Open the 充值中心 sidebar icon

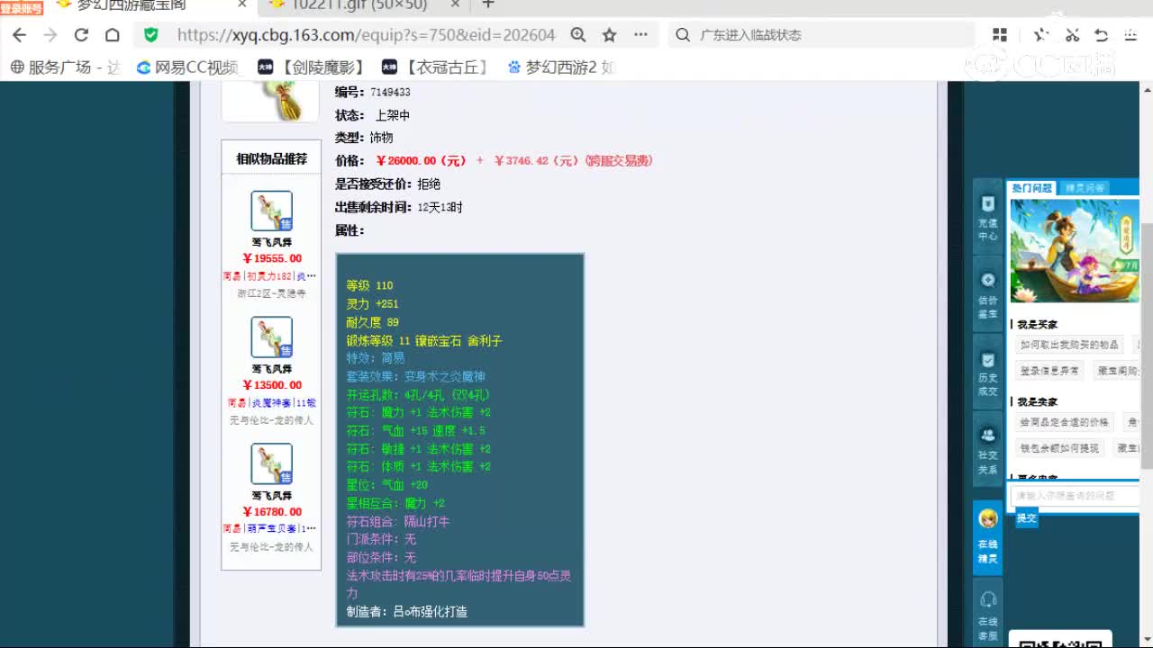point(987,217)
